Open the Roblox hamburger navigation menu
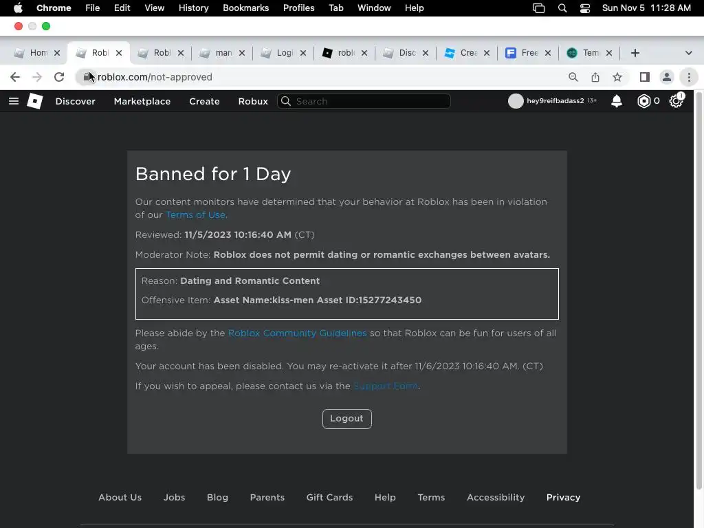704x528 pixels. (x=14, y=101)
